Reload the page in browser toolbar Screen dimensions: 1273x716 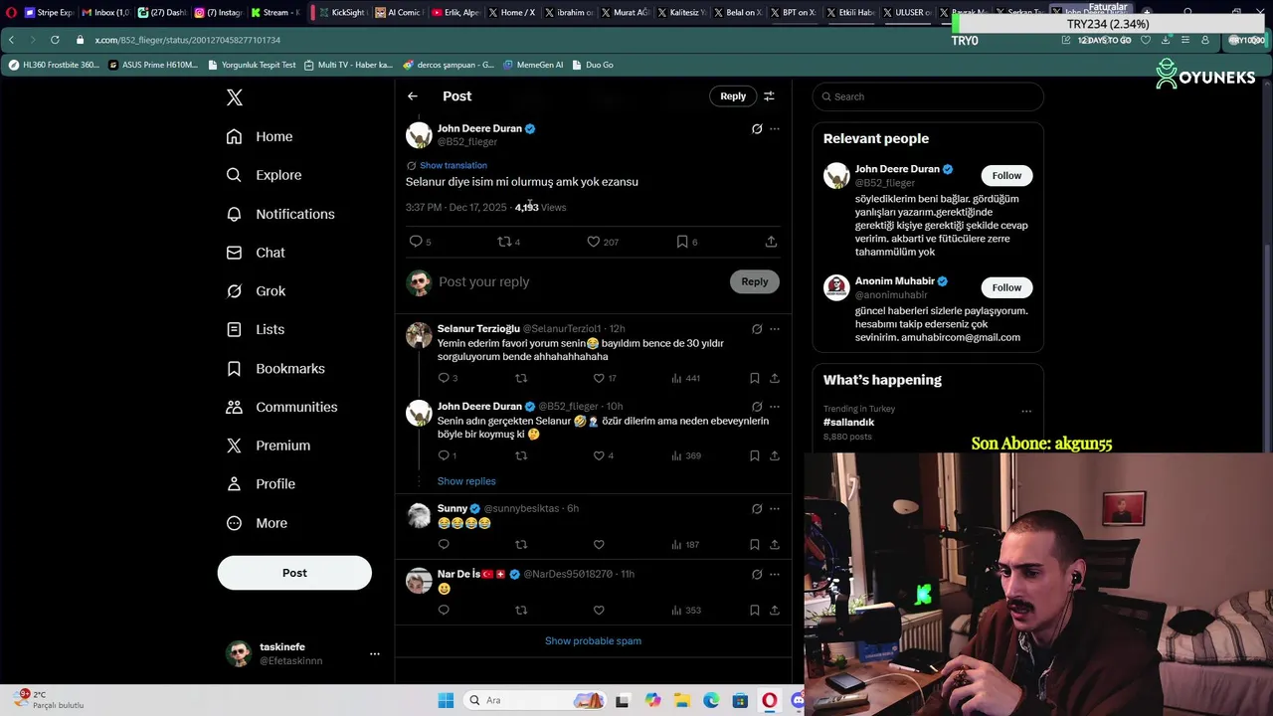coord(55,40)
